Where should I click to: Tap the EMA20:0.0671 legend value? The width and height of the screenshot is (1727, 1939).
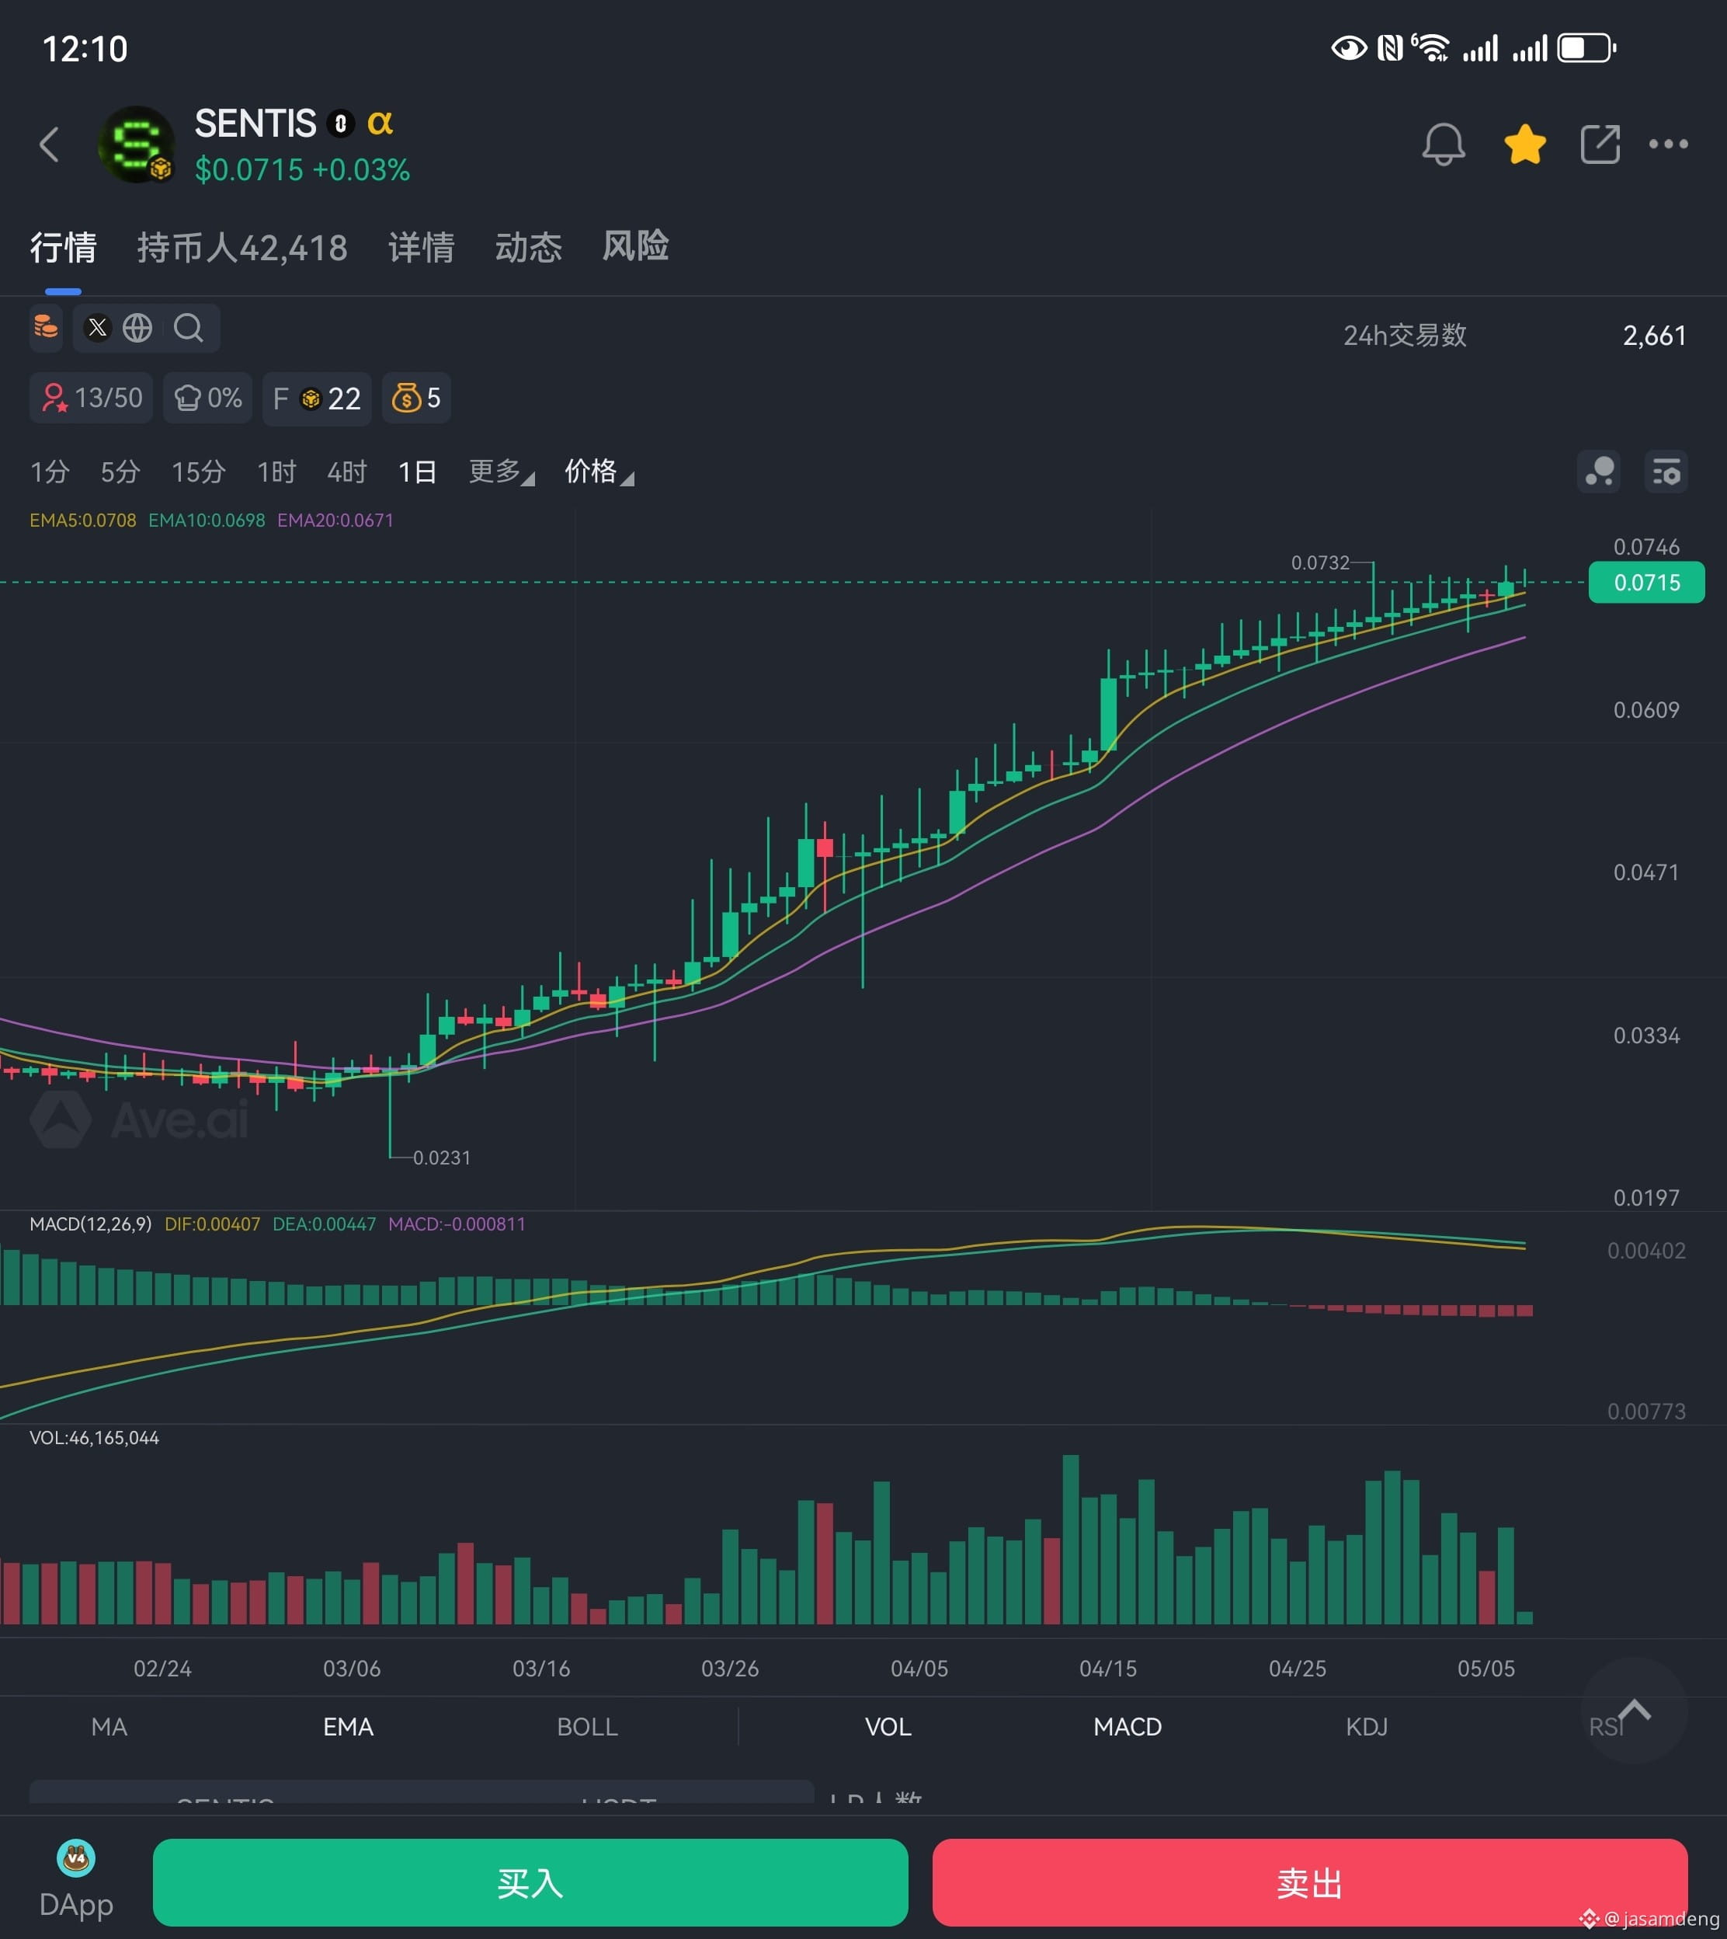click(335, 520)
